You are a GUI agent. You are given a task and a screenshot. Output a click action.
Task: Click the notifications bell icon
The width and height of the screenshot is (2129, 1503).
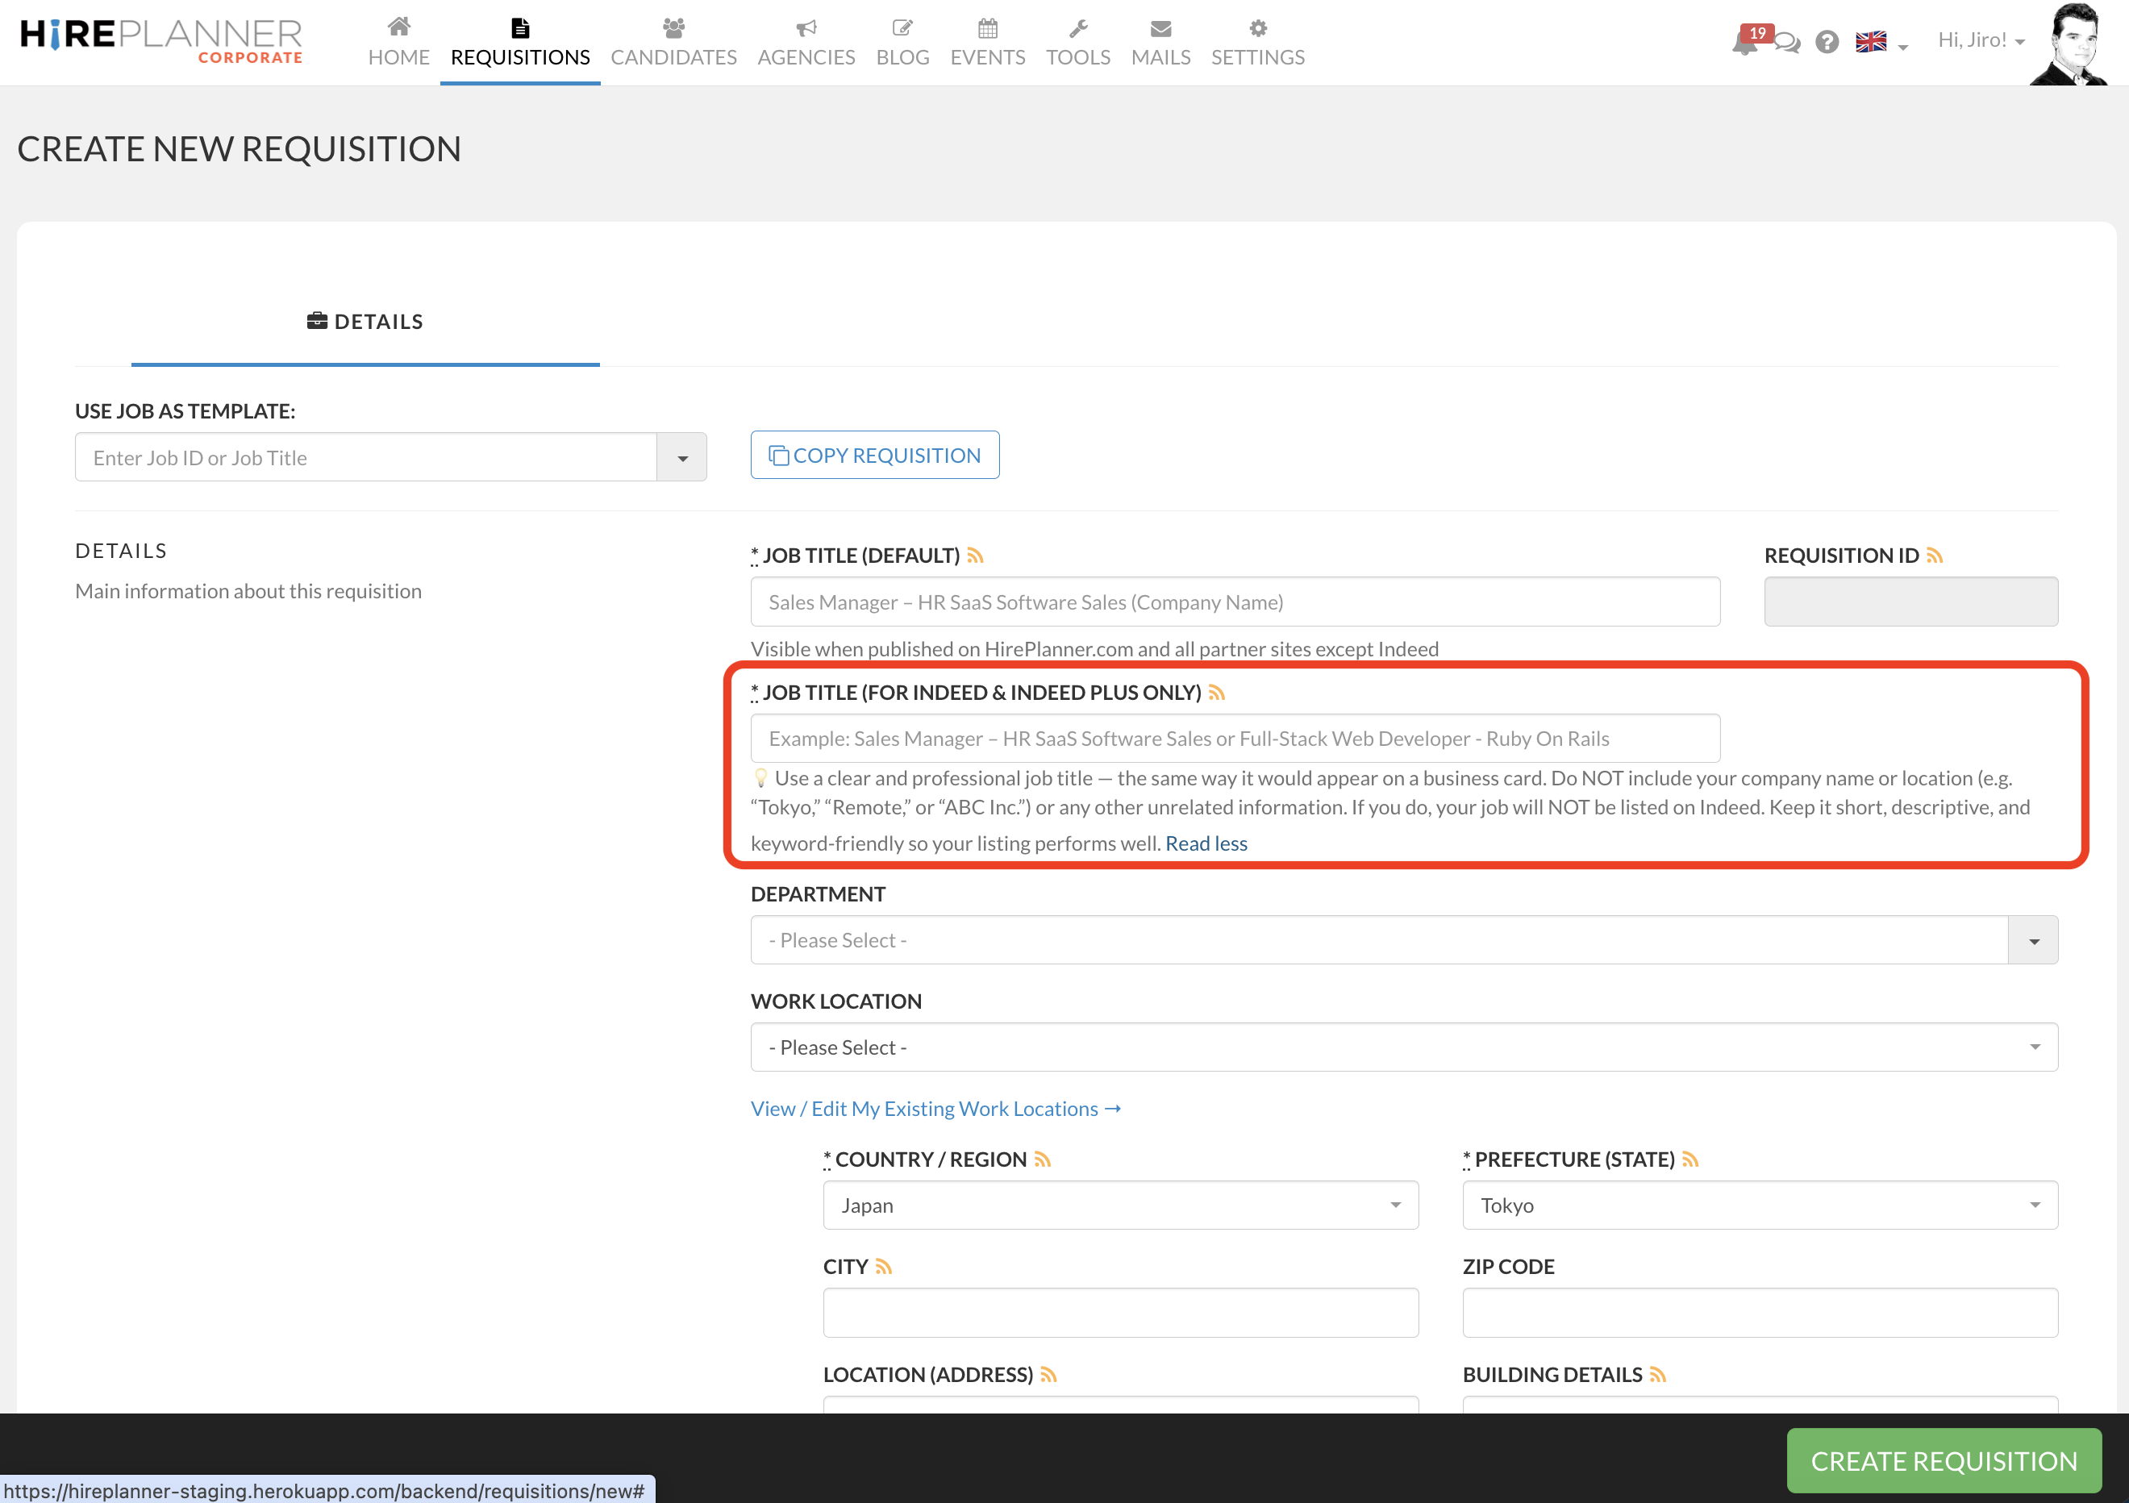[x=1744, y=44]
